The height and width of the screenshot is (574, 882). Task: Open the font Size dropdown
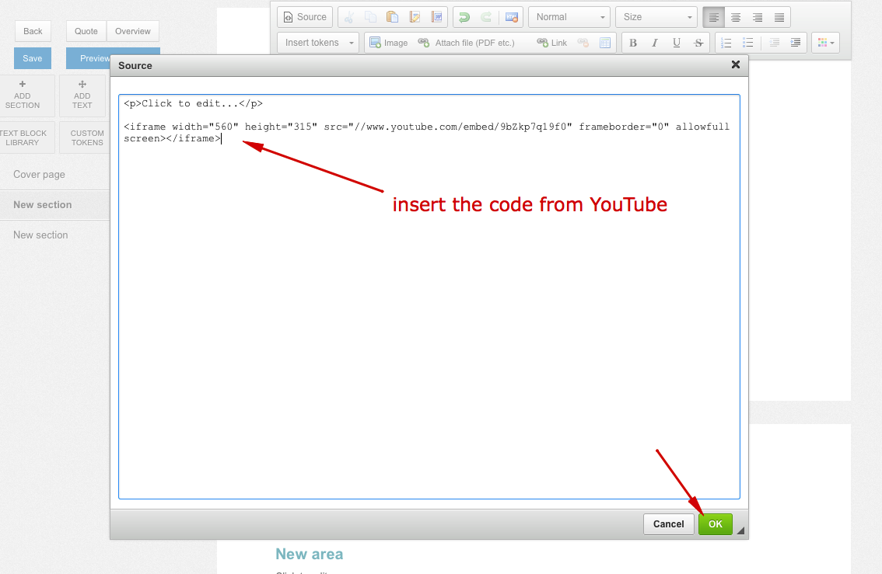pos(656,17)
